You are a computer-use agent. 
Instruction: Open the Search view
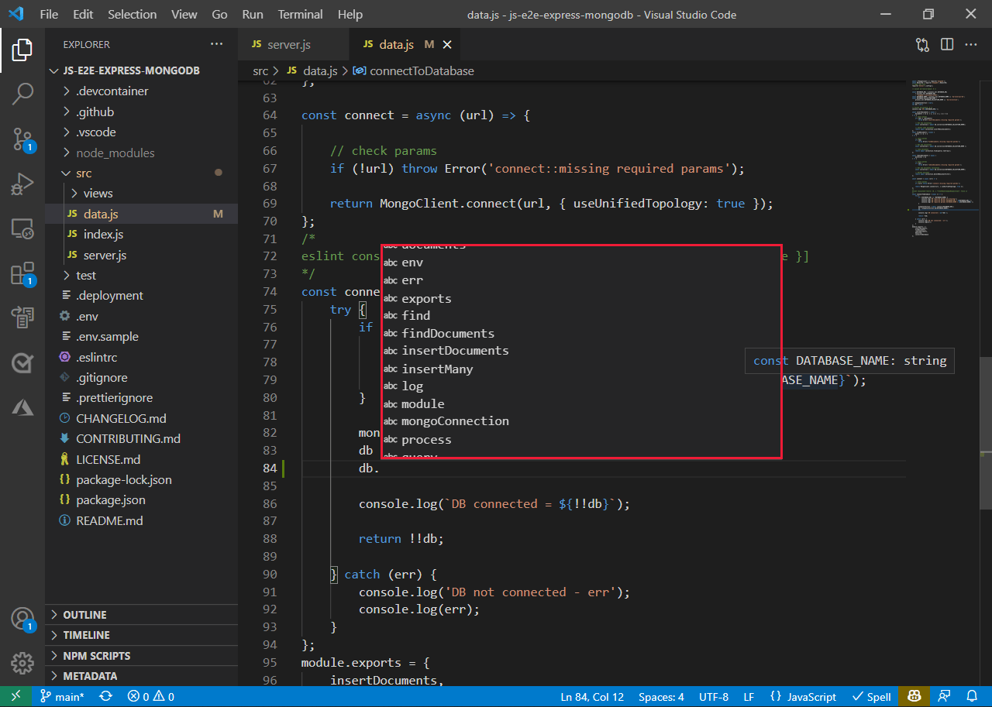point(22,93)
